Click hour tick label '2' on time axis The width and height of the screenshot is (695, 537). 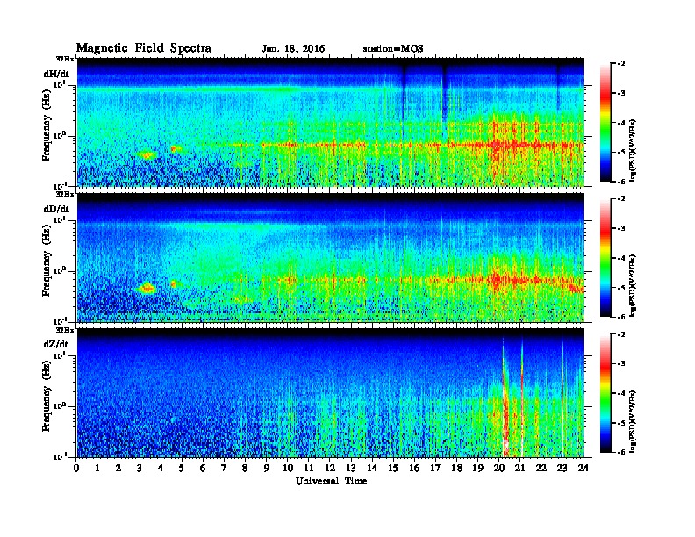(x=118, y=468)
